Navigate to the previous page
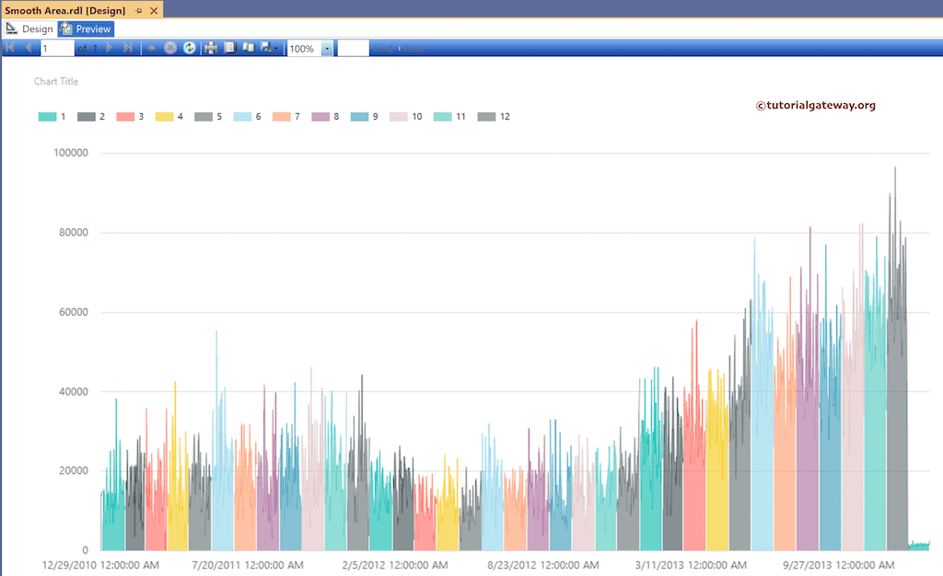This screenshot has height=576, width=943. click(29, 48)
